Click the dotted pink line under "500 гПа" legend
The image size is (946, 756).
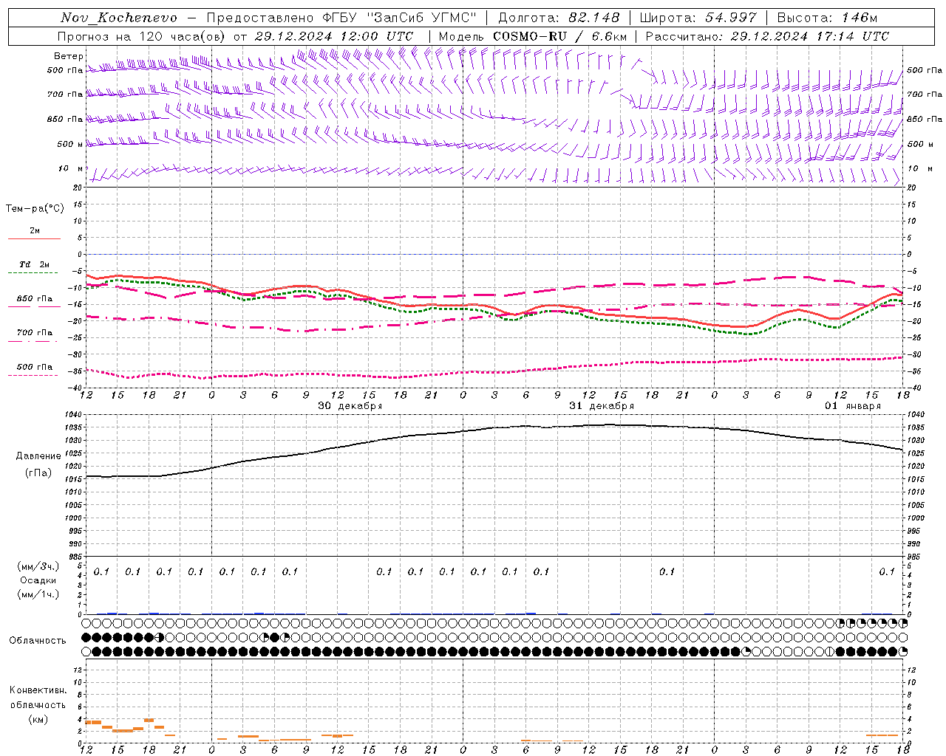pos(34,375)
